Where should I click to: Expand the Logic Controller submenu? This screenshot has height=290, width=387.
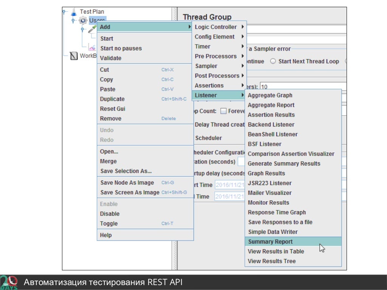coord(219,27)
